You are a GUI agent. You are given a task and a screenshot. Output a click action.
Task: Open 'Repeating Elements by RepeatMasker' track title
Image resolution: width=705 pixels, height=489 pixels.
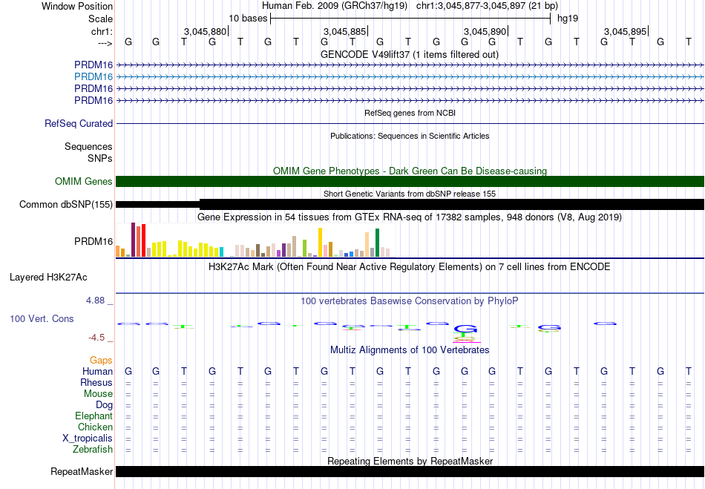(x=410, y=461)
